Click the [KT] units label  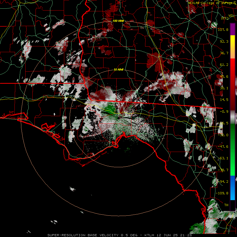[225, 18]
